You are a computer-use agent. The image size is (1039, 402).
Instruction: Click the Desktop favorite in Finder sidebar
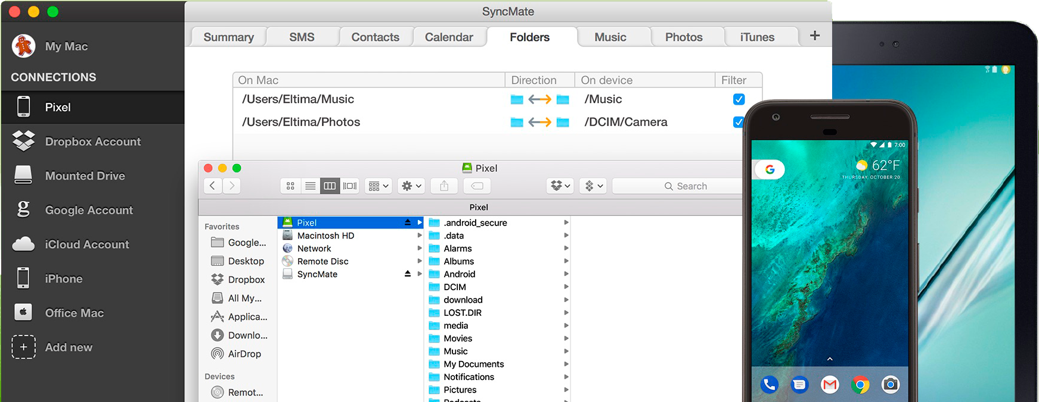coord(238,261)
